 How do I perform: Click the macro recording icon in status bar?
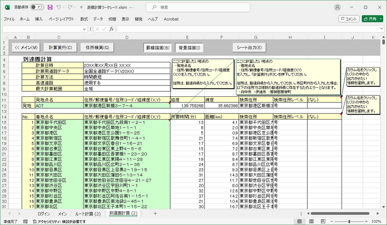point(25,221)
